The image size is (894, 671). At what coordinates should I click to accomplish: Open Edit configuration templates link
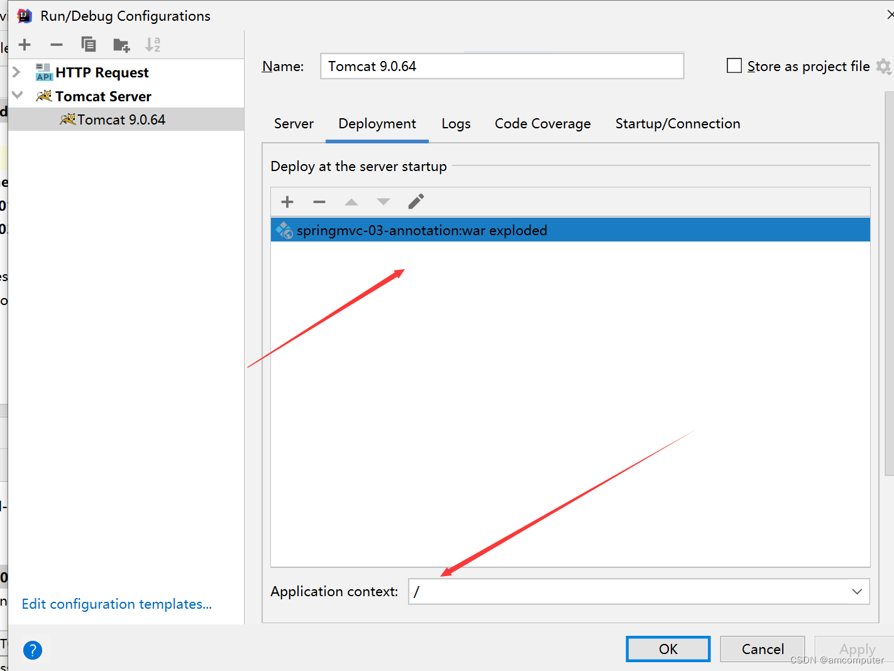click(x=117, y=604)
